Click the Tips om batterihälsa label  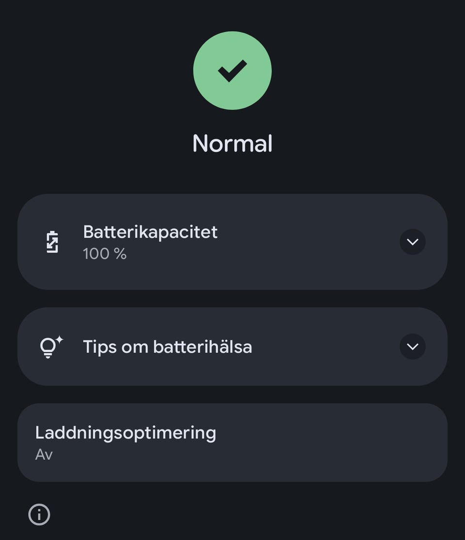167,347
